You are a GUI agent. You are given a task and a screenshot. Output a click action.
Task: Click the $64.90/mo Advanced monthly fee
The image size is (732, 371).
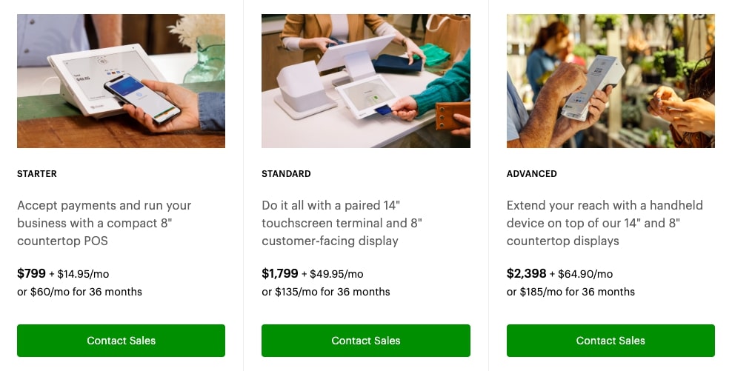(585, 274)
